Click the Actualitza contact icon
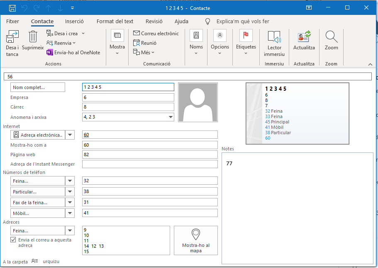Image resolution: width=378 pixels, height=268 pixels. click(304, 37)
